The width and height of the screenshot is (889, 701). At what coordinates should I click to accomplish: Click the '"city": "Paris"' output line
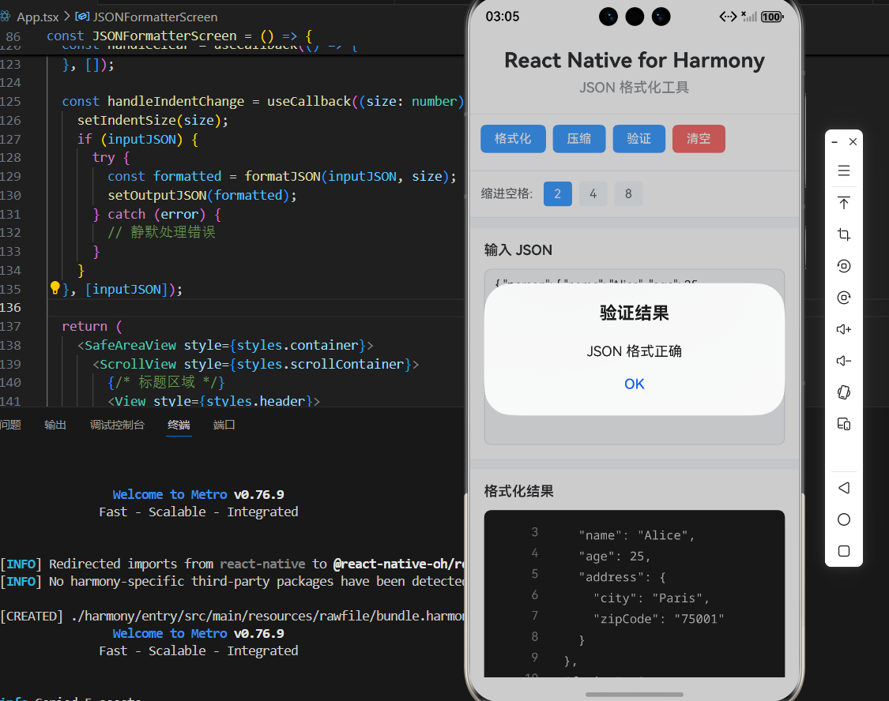pos(651,598)
